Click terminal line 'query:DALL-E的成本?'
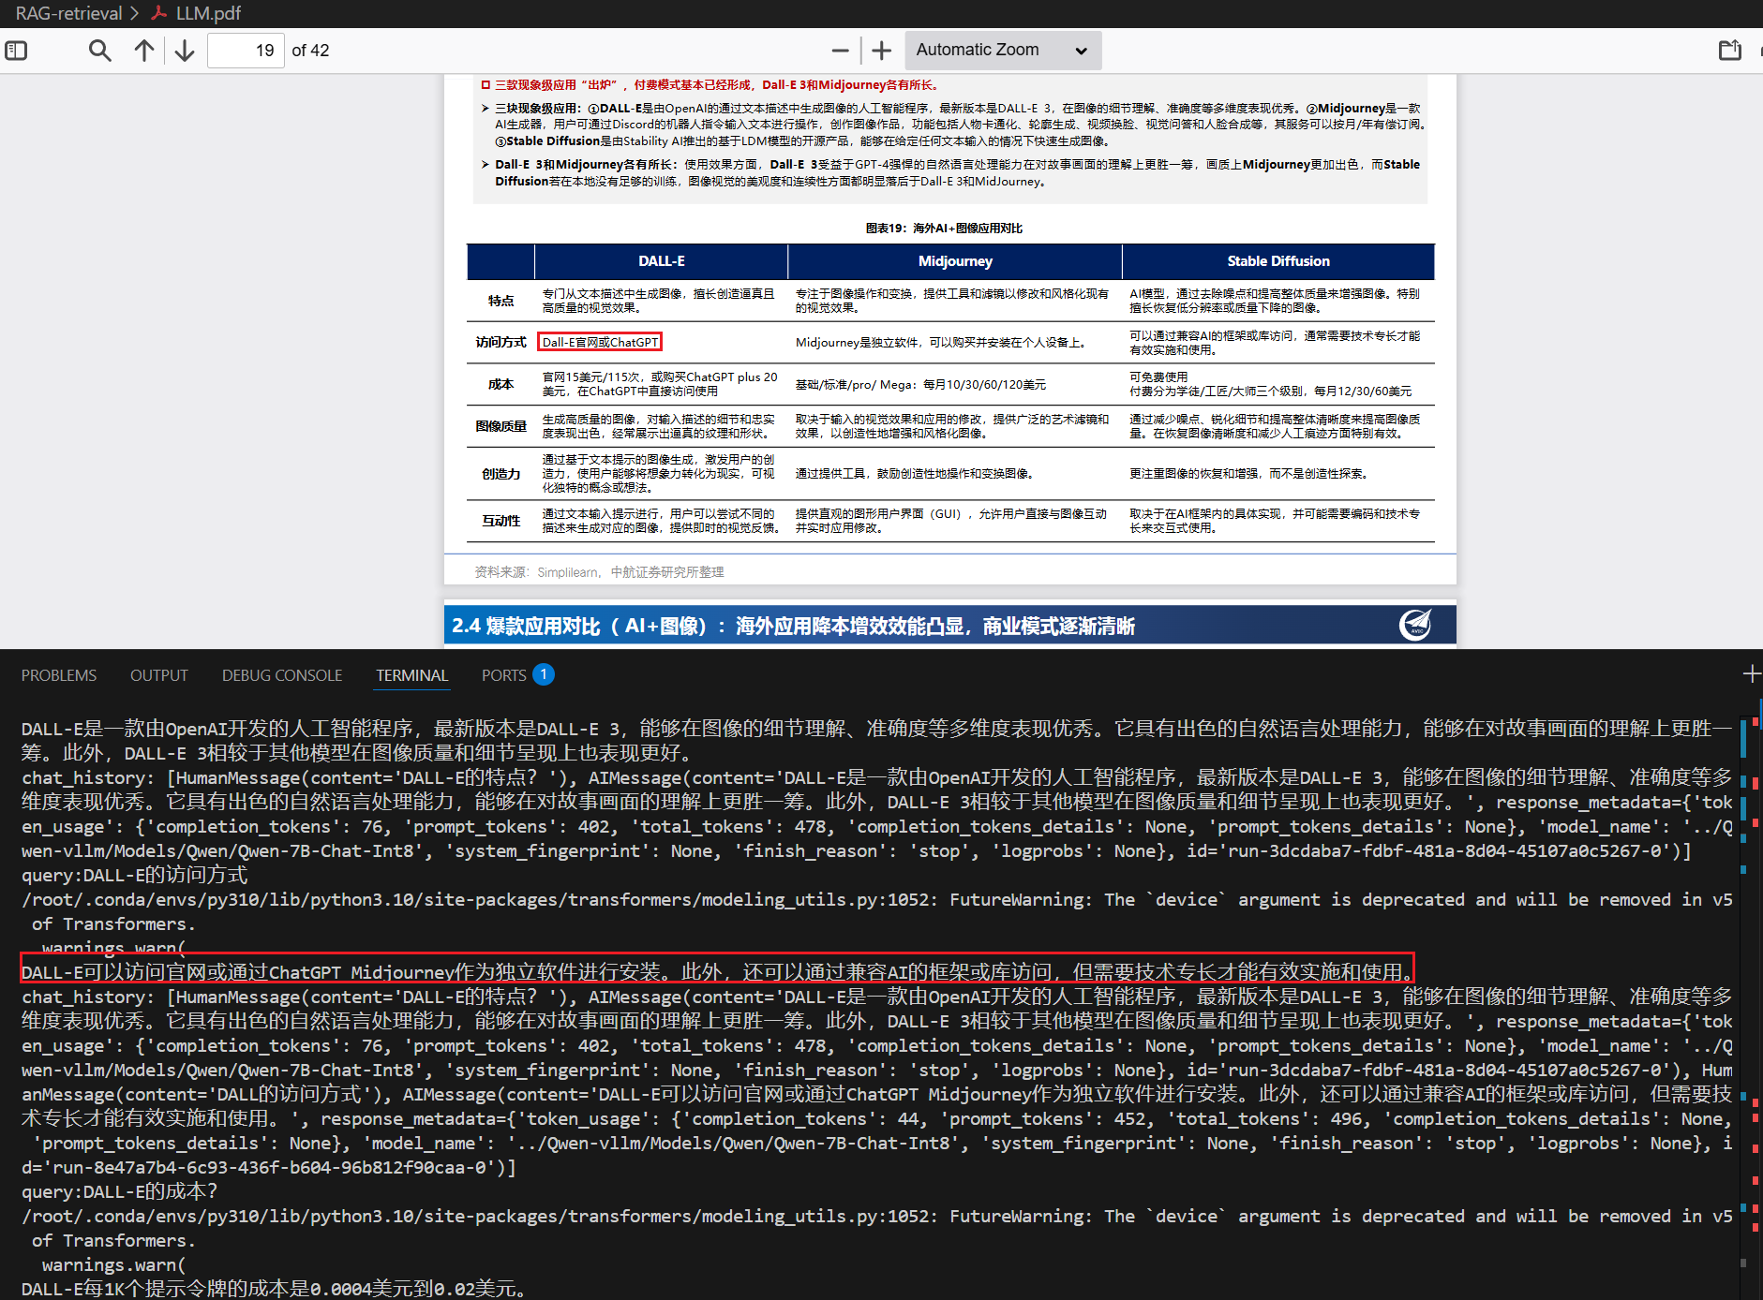The width and height of the screenshot is (1763, 1300). 119,1191
